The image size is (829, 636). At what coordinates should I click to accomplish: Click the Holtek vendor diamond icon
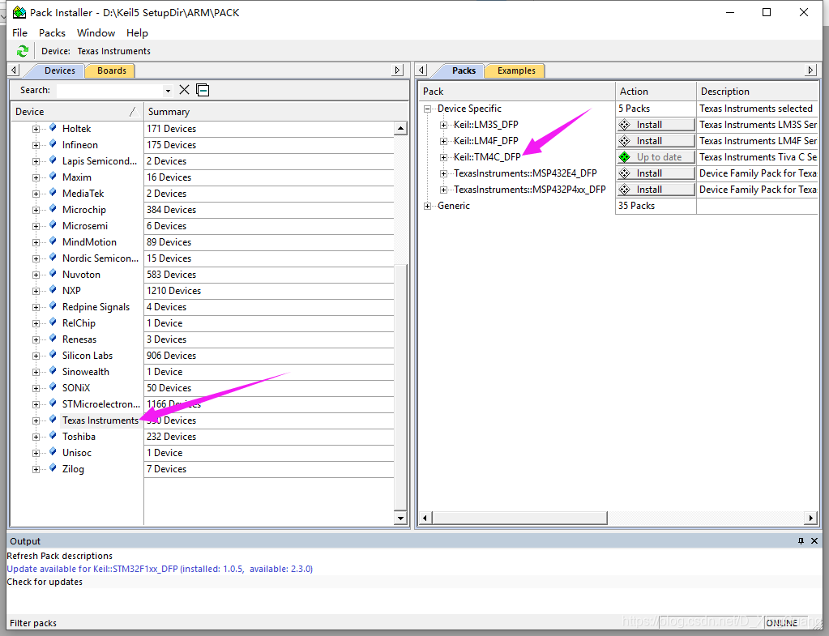pos(53,128)
